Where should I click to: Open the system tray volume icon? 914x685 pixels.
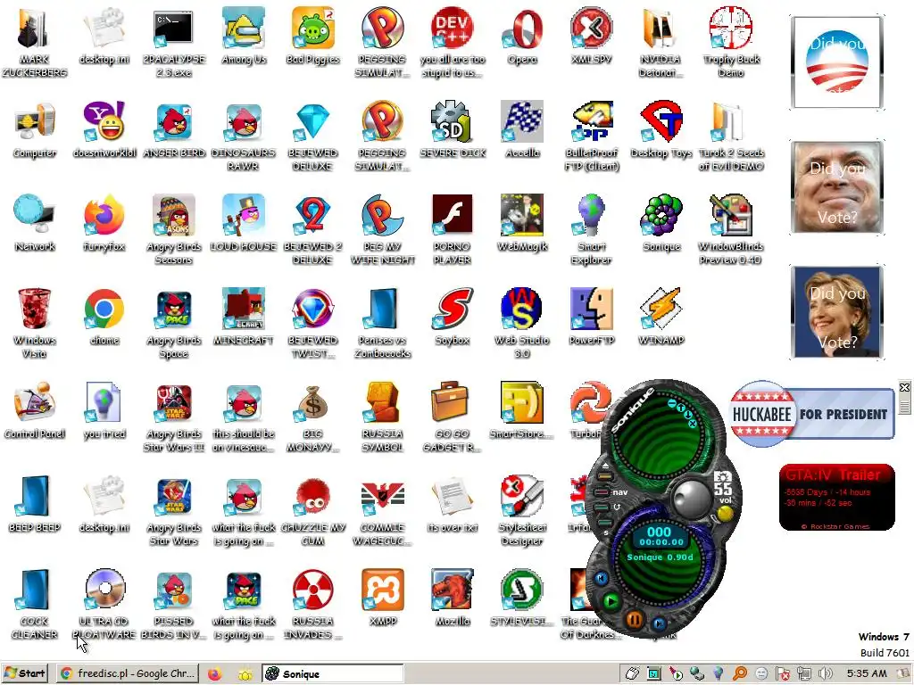pos(825,673)
